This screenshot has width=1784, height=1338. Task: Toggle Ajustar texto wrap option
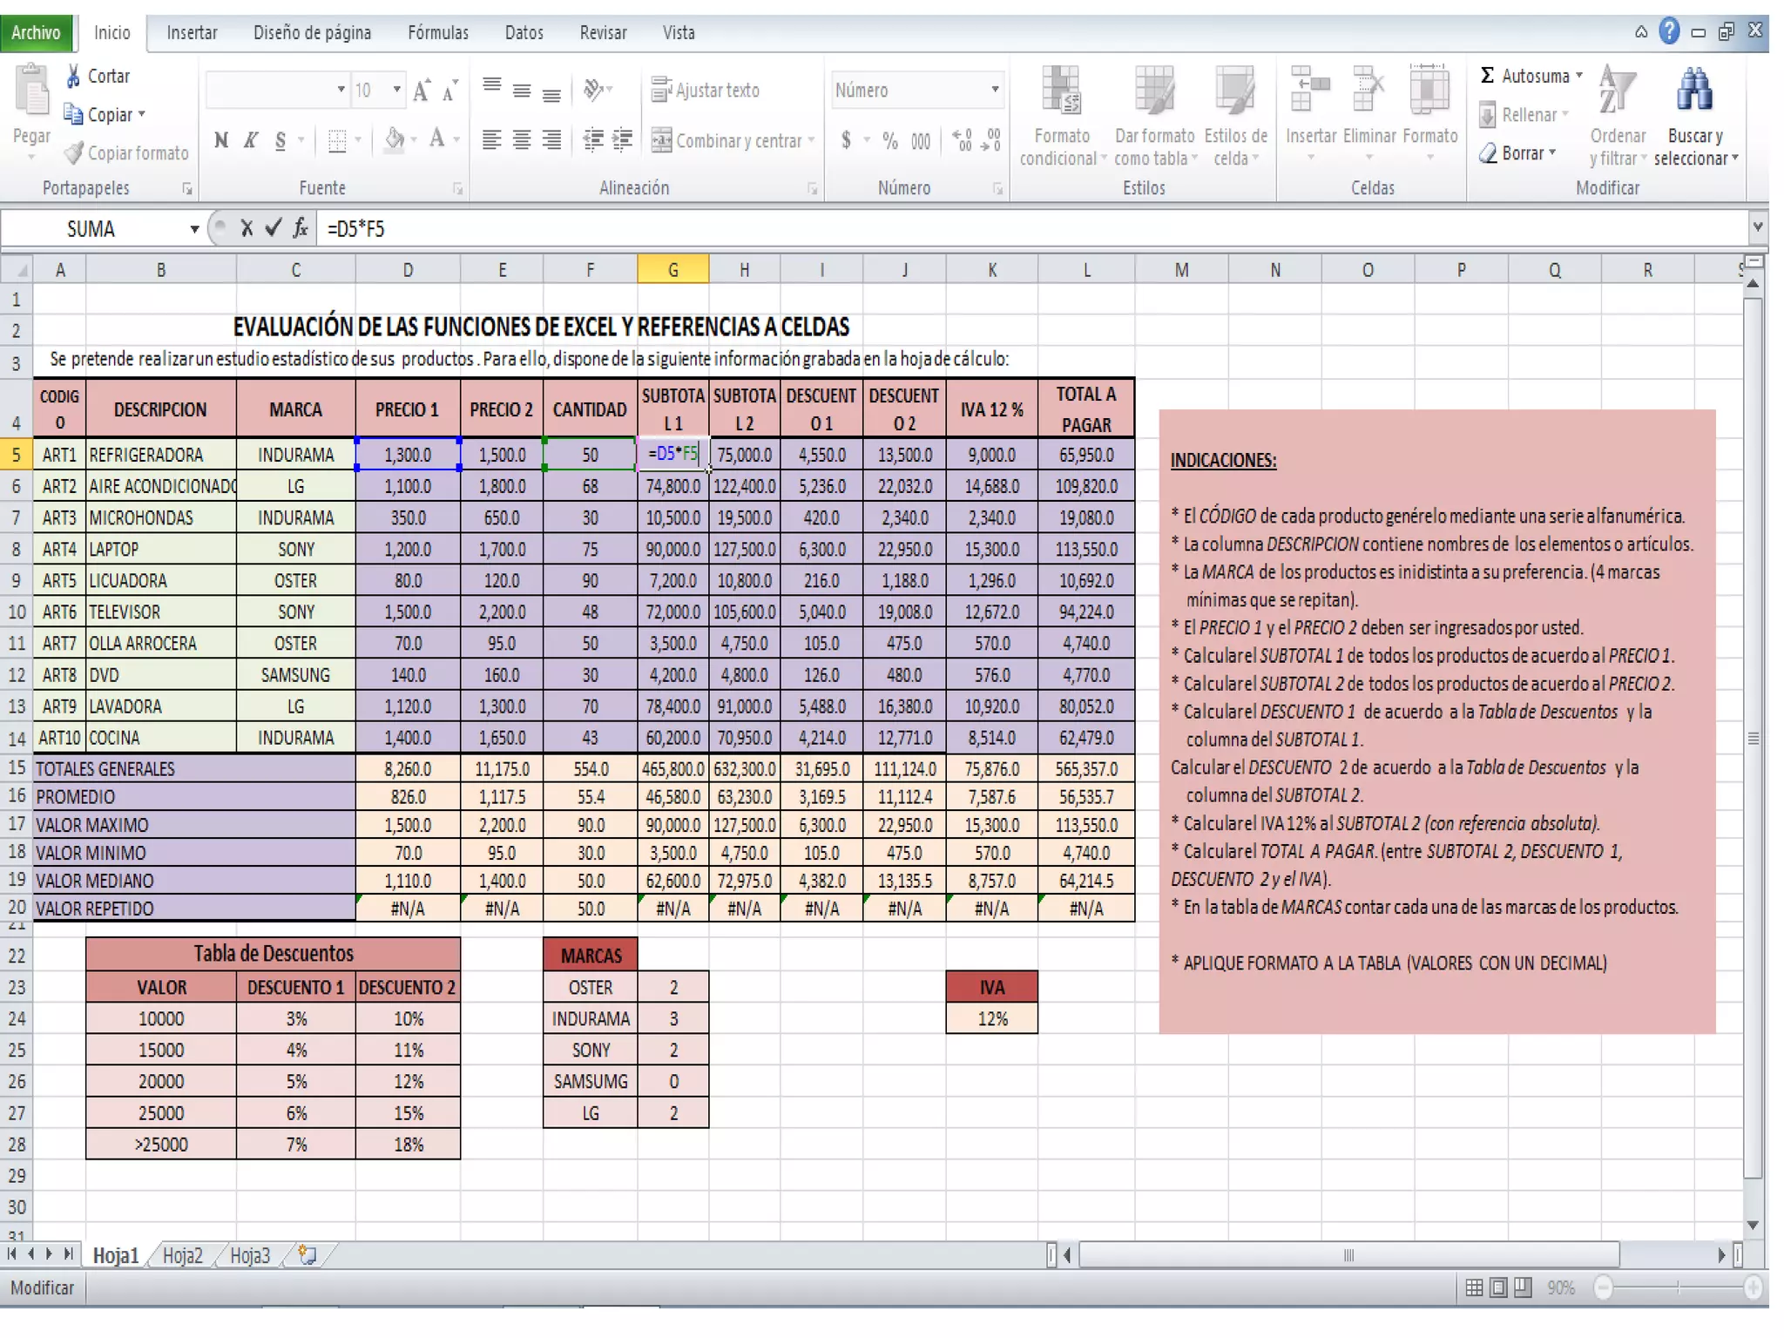706,90
